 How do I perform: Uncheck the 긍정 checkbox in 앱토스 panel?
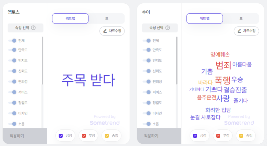(61, 136)
